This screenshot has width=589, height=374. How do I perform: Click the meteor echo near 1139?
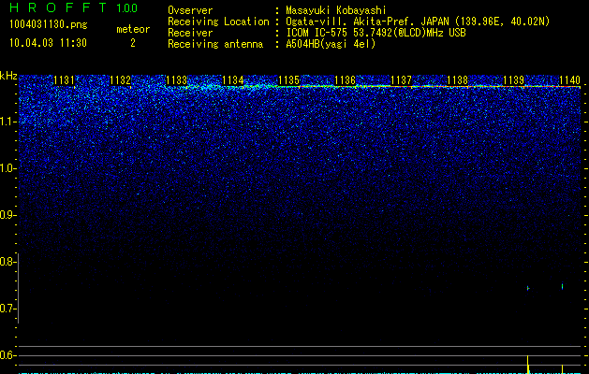(528, 288)
